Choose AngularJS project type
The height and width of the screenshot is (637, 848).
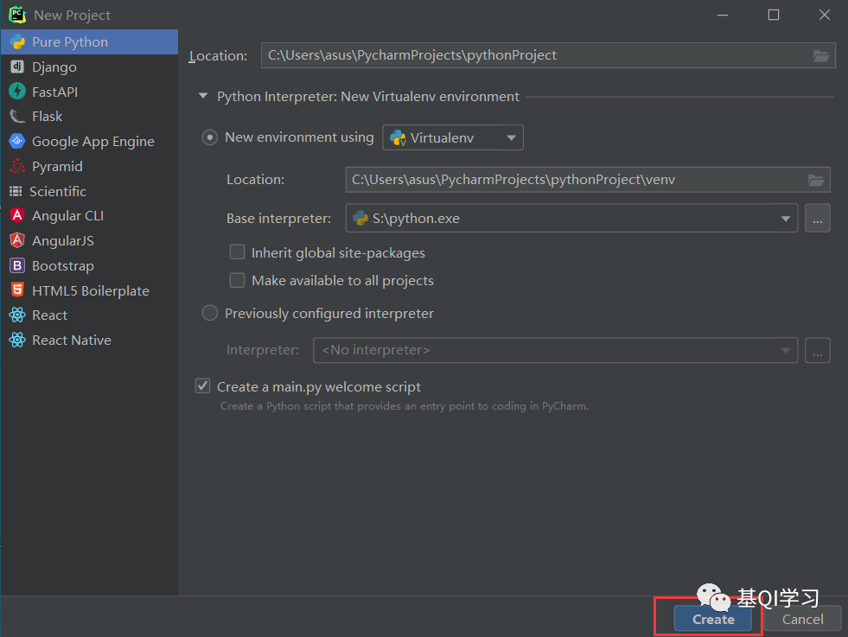point(89,240)
